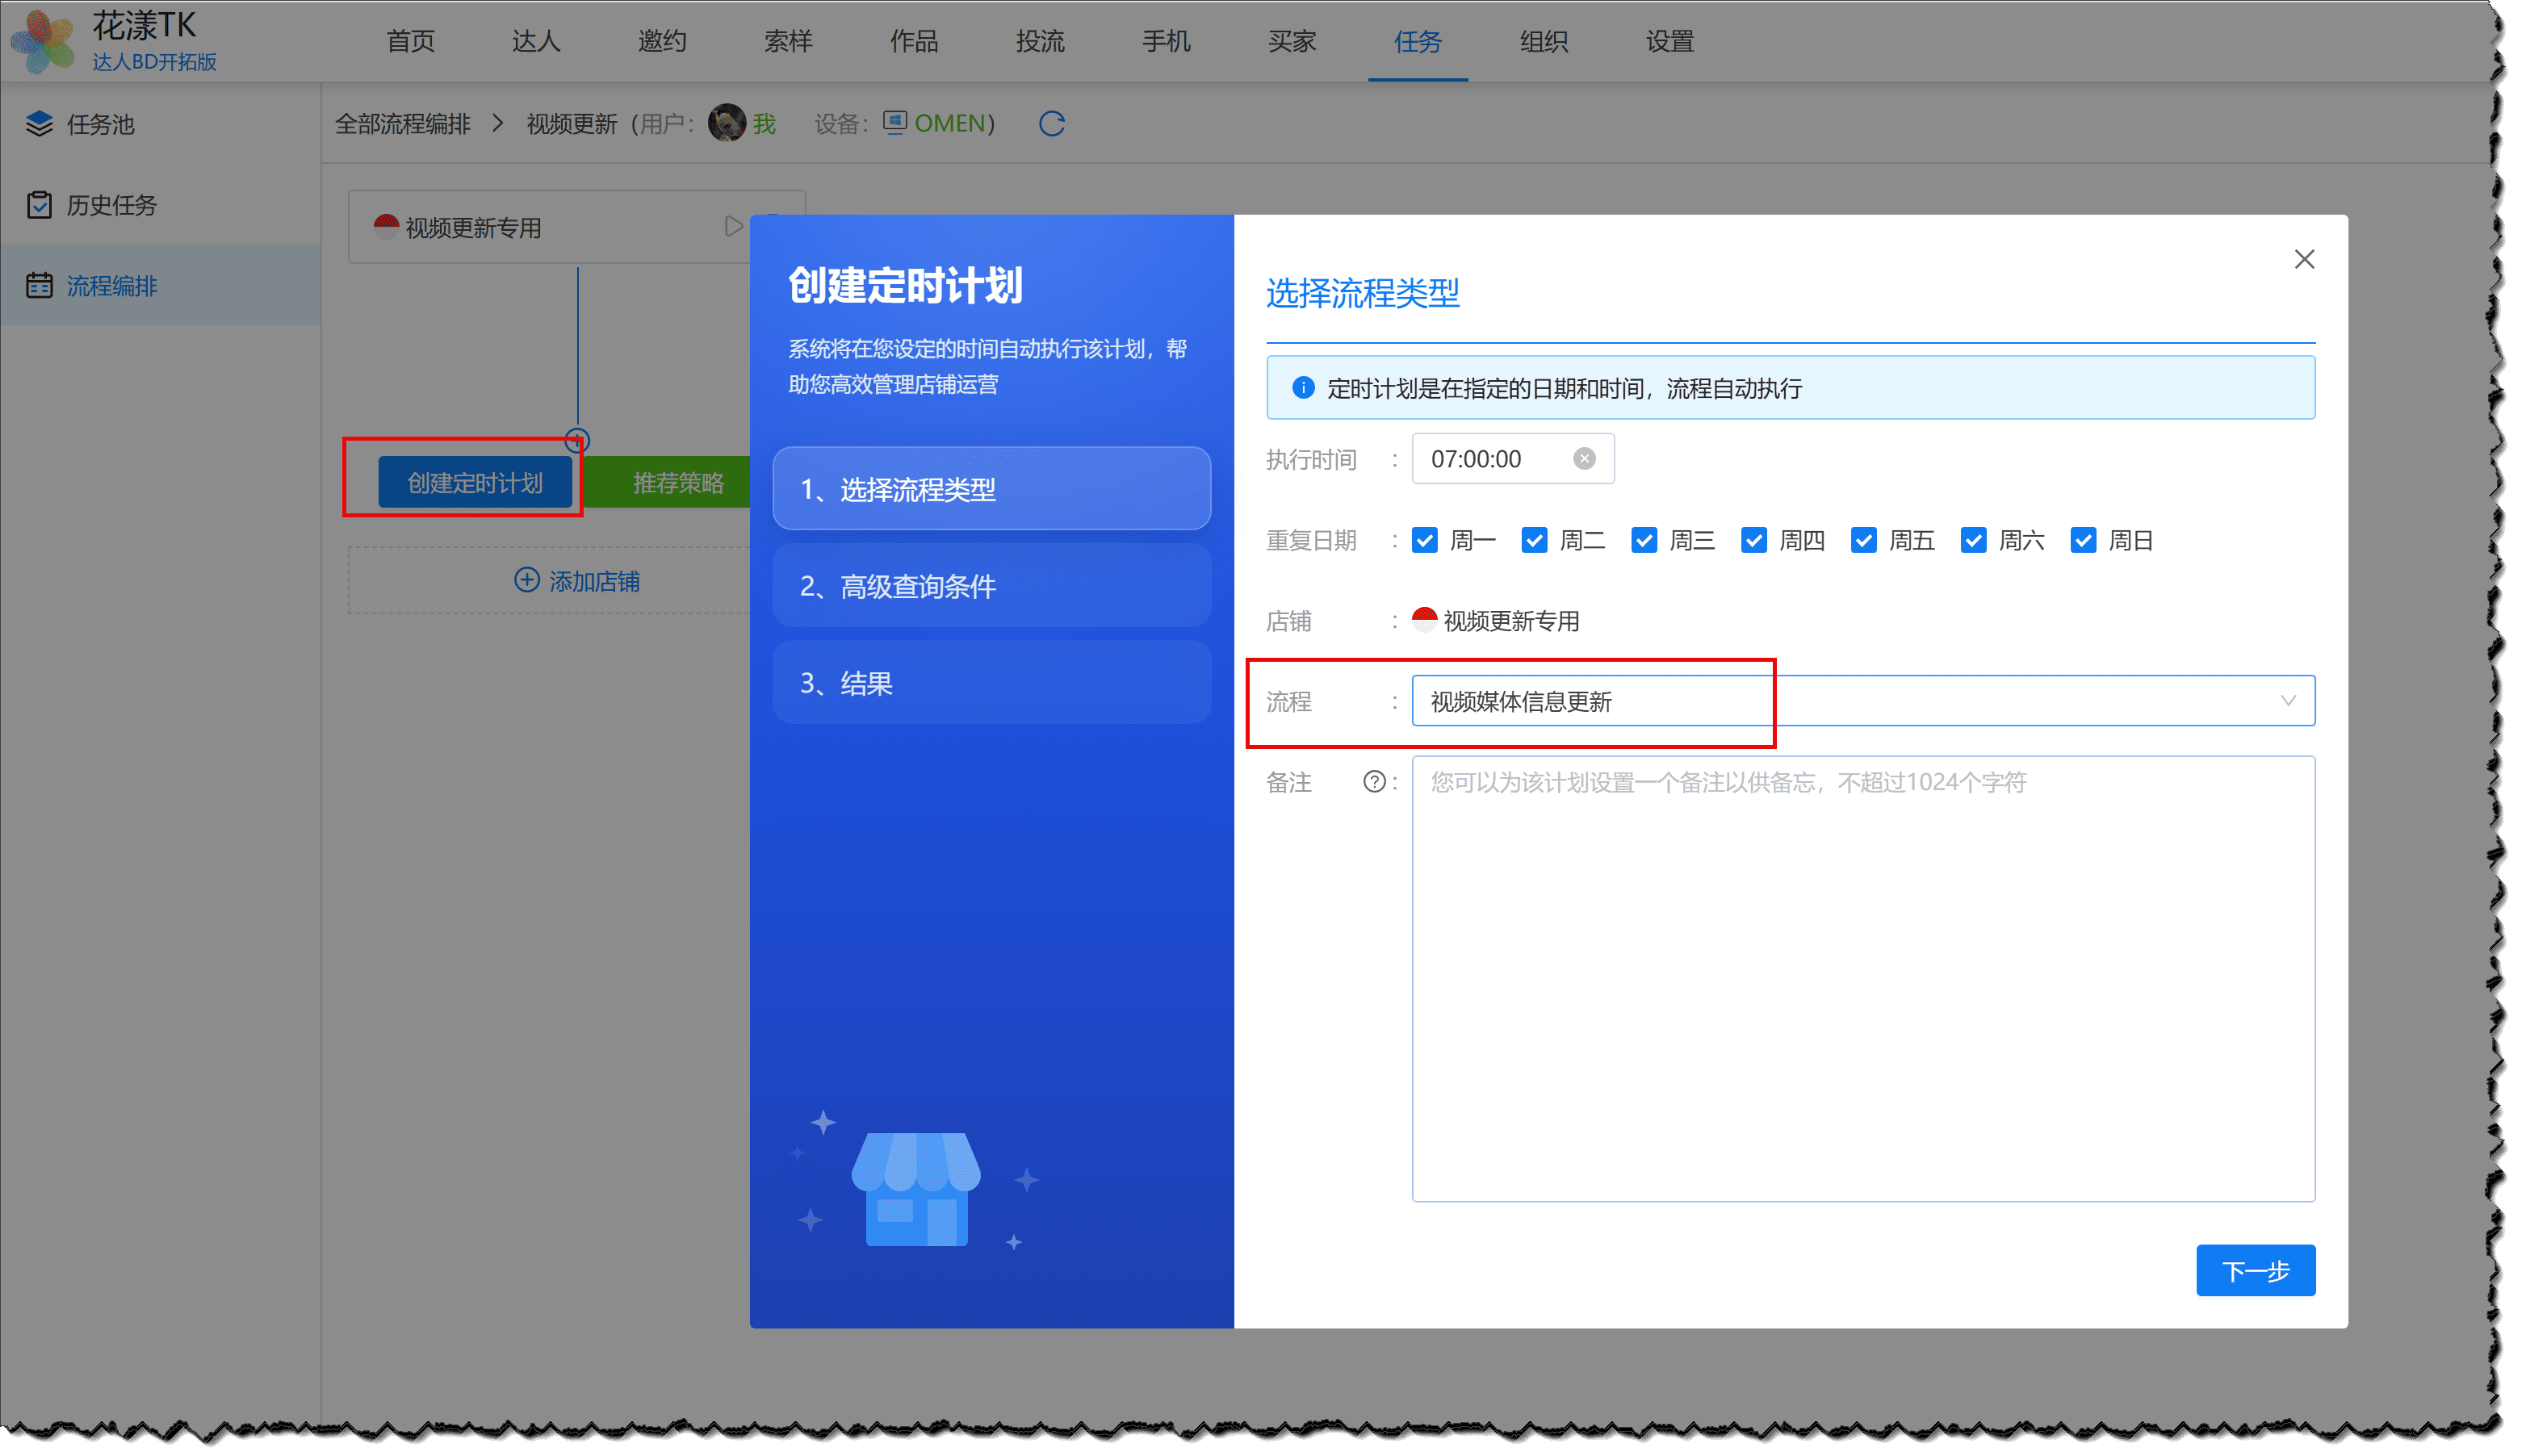The width and height of the screenshot is (2522, 1456).
Task: Select step 3、结果
Action: click(x=991, y=683)
